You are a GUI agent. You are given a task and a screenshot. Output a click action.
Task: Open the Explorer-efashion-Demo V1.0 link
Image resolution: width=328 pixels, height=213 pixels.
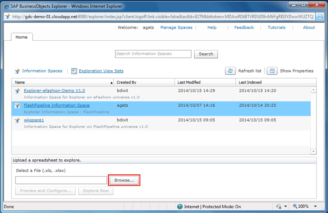coord(55,90)
